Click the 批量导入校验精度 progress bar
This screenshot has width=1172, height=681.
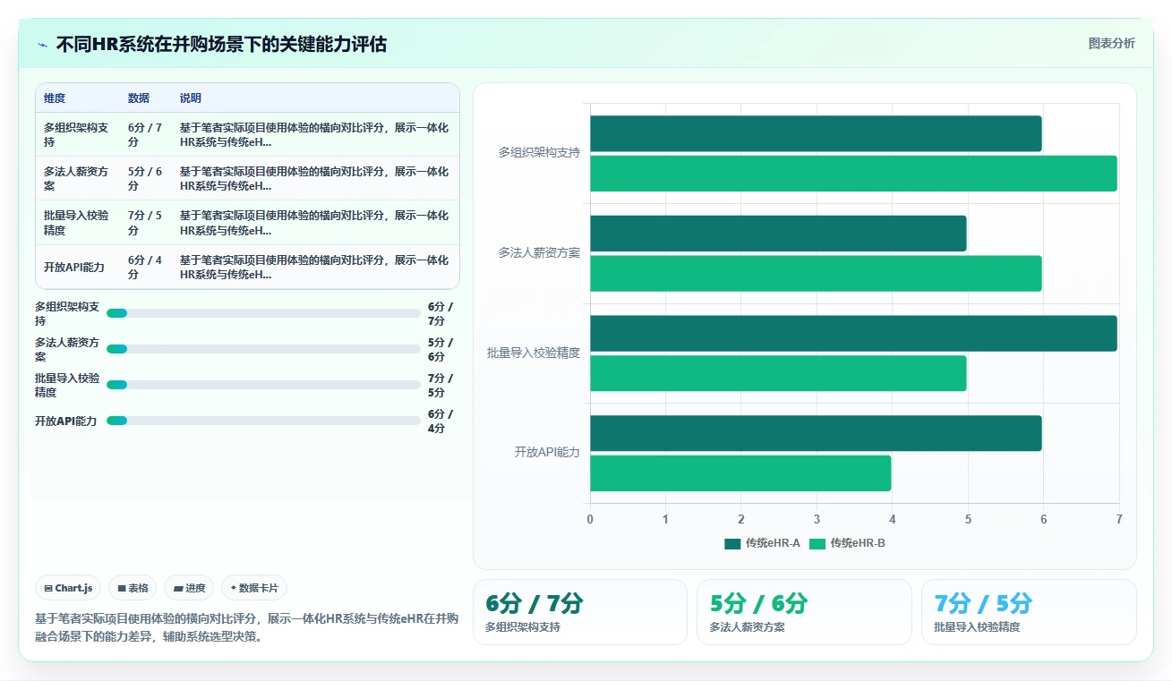263,385
